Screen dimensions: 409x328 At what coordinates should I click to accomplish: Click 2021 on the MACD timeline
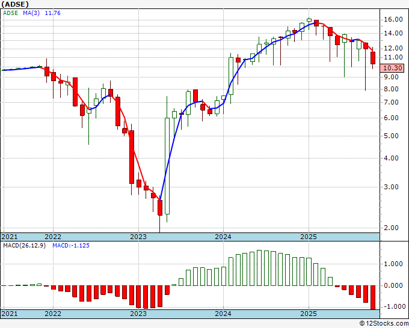pos(10,314)
